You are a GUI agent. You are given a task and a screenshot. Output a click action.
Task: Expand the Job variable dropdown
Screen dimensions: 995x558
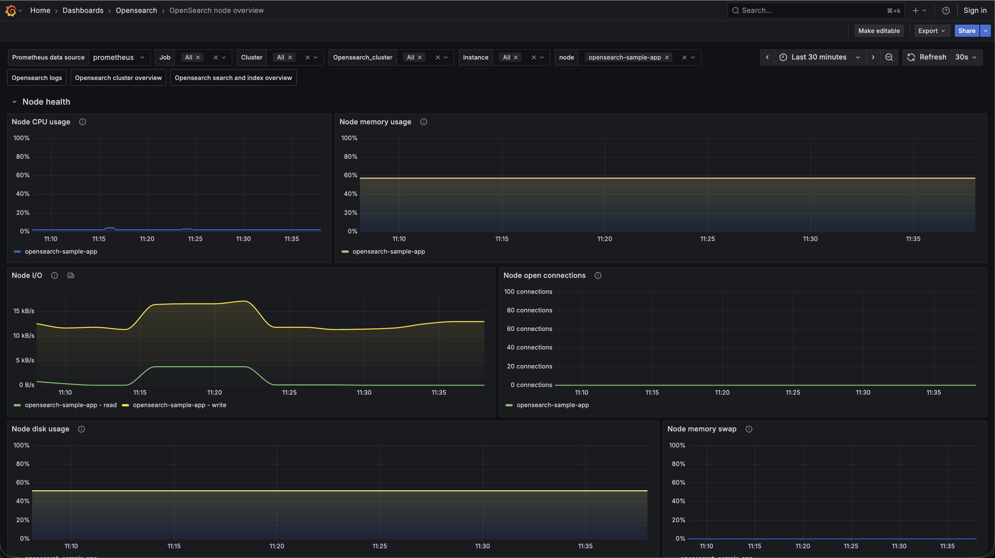tap(224, 58)
